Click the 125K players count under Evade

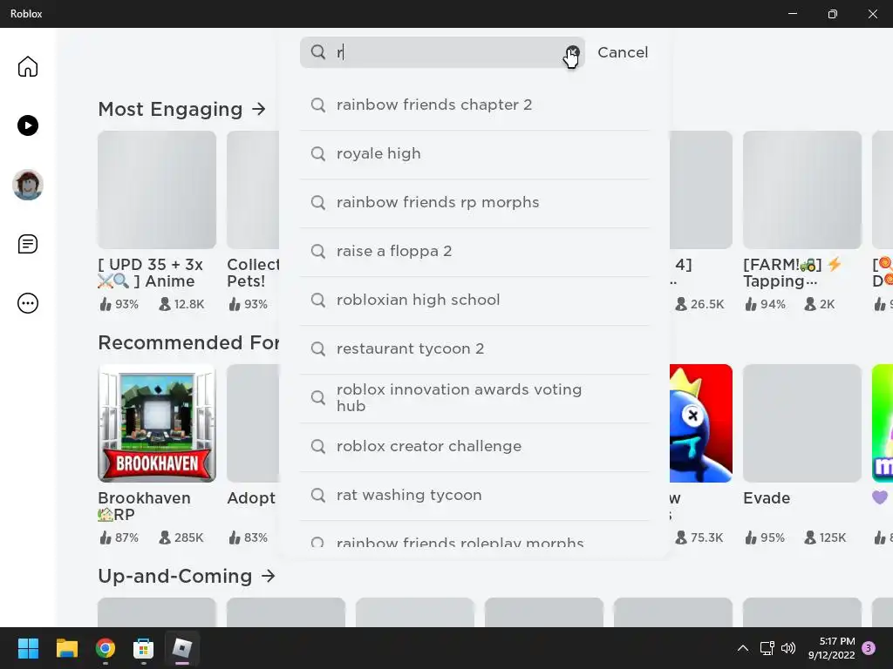point(825,537)
